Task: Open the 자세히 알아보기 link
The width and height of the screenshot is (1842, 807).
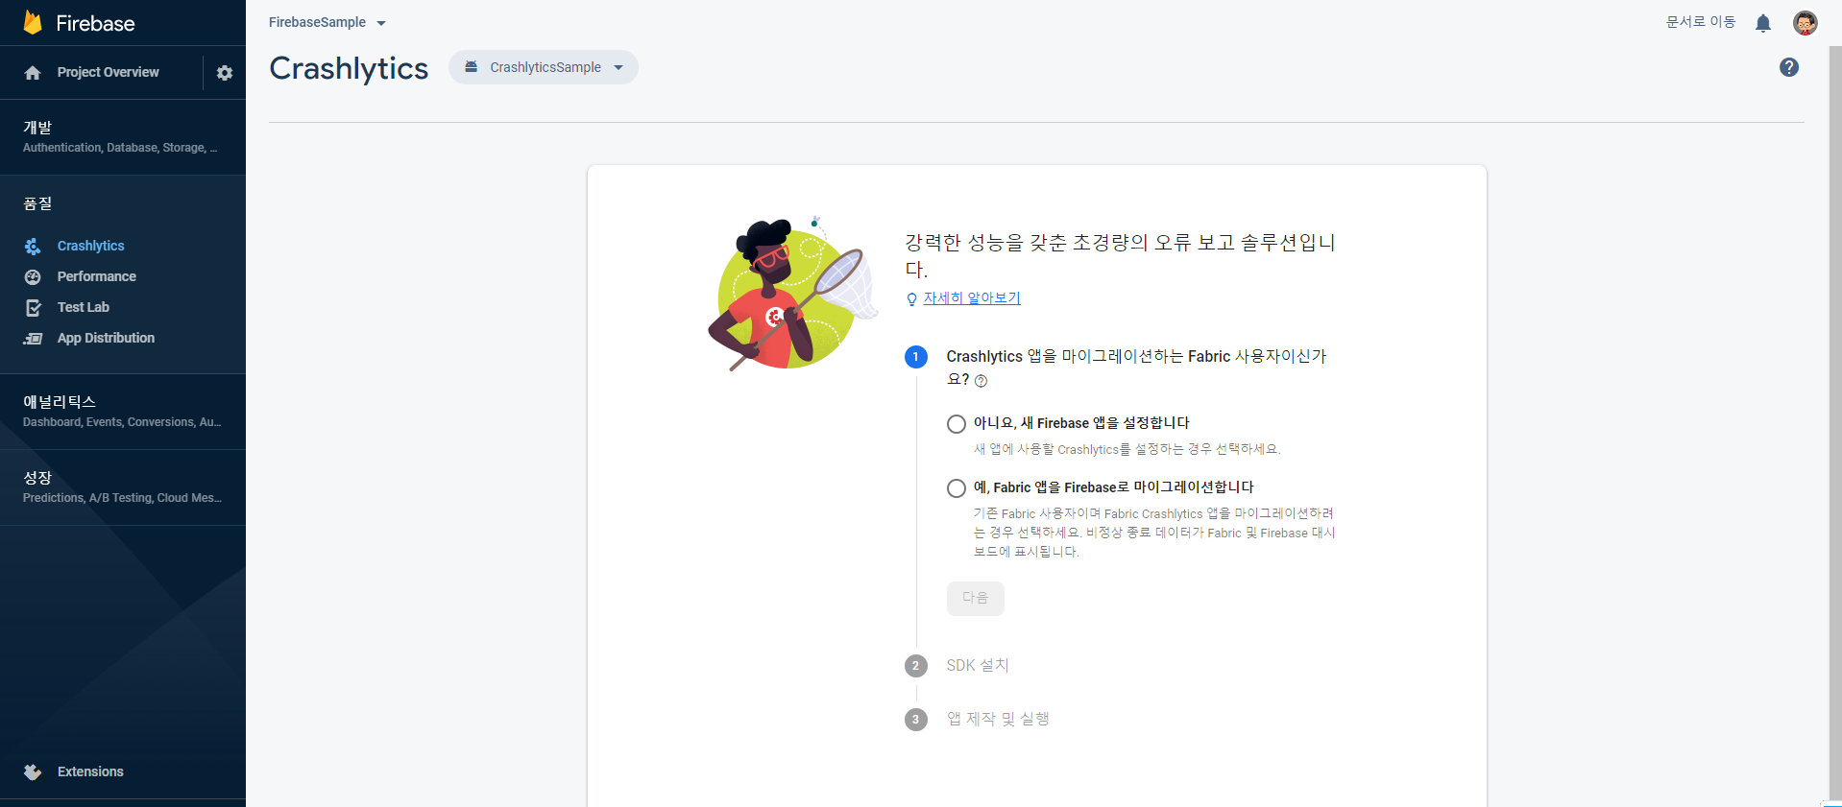Action: [972, 298]
